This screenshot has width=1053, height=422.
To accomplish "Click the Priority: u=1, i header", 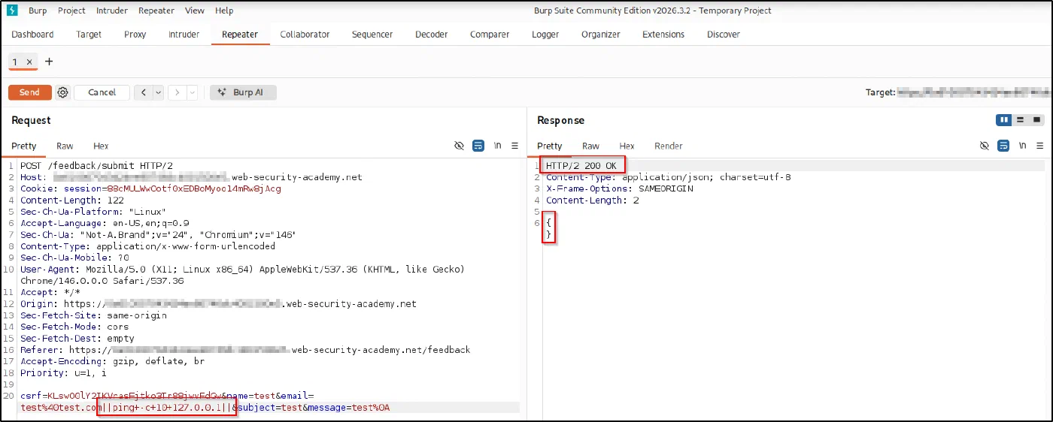I will tap(63, 372).
